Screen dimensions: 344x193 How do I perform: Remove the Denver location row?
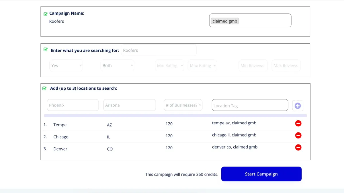[x=298, y=147]
